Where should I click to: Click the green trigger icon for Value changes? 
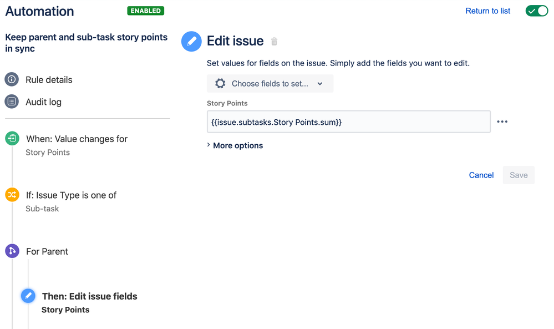[x=12, y=138]
